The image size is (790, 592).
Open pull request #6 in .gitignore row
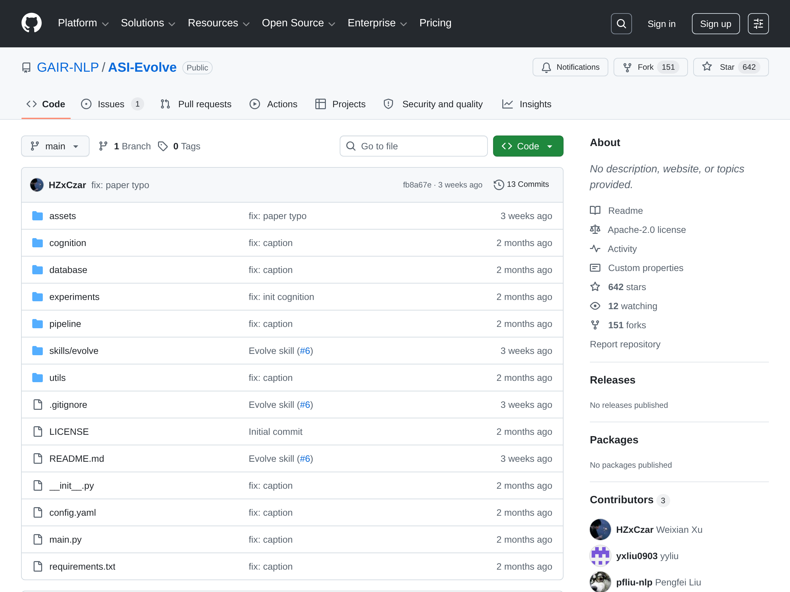tap(305, 405)
